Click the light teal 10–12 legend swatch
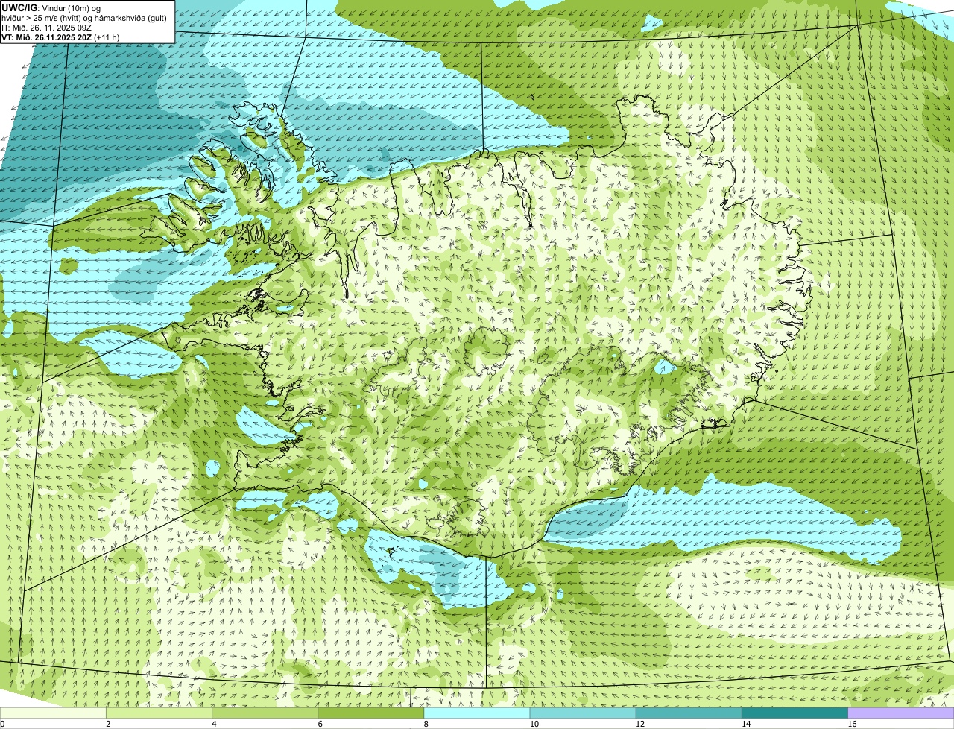Screen dimensions: 954x729 click(583, 713)
